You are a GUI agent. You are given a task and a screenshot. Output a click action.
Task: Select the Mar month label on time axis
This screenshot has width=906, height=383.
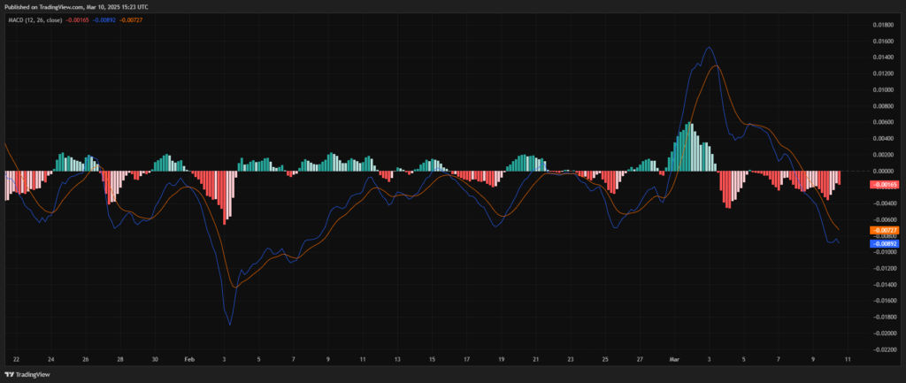[673, 359]
